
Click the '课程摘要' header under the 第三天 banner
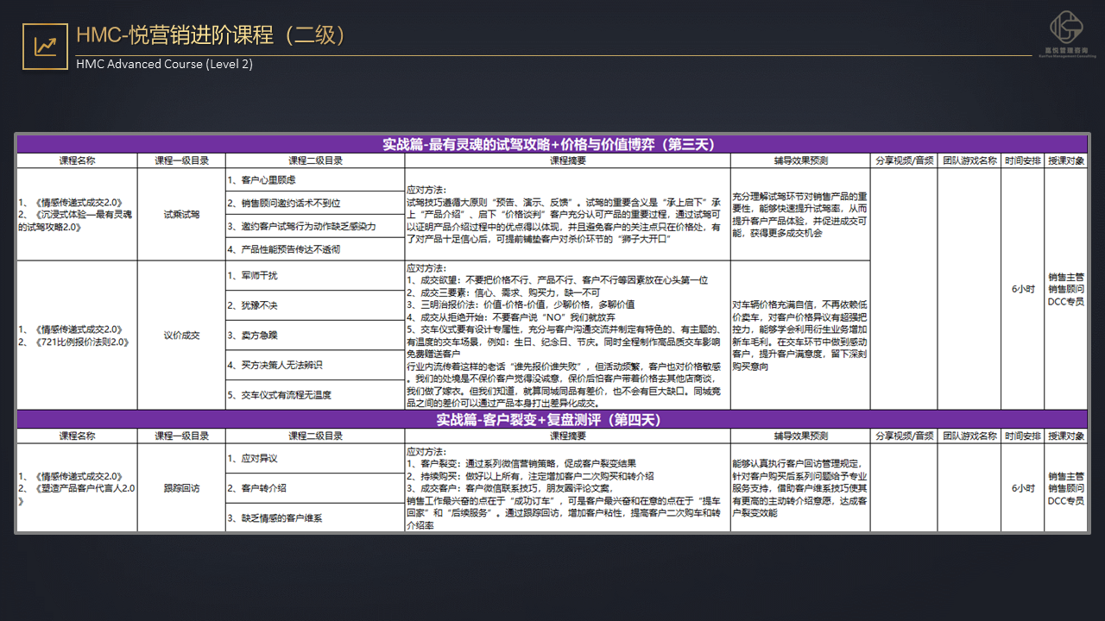567,160
